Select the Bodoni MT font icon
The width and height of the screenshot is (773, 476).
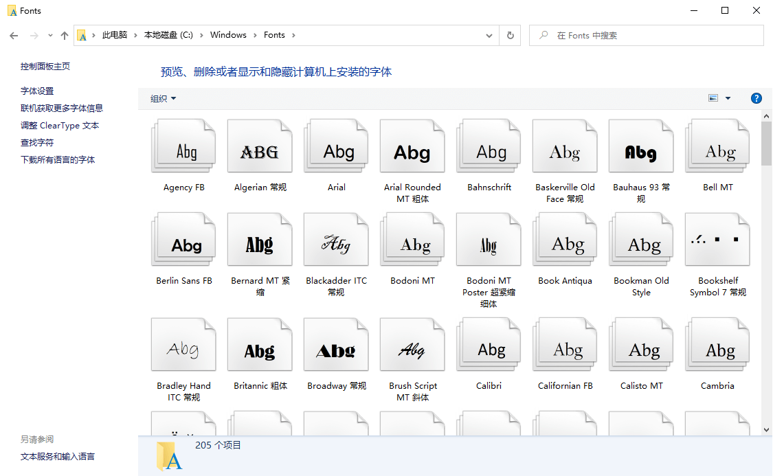412,239
